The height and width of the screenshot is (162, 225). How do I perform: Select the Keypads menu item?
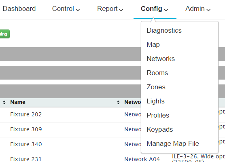click(x=160, y=130)
